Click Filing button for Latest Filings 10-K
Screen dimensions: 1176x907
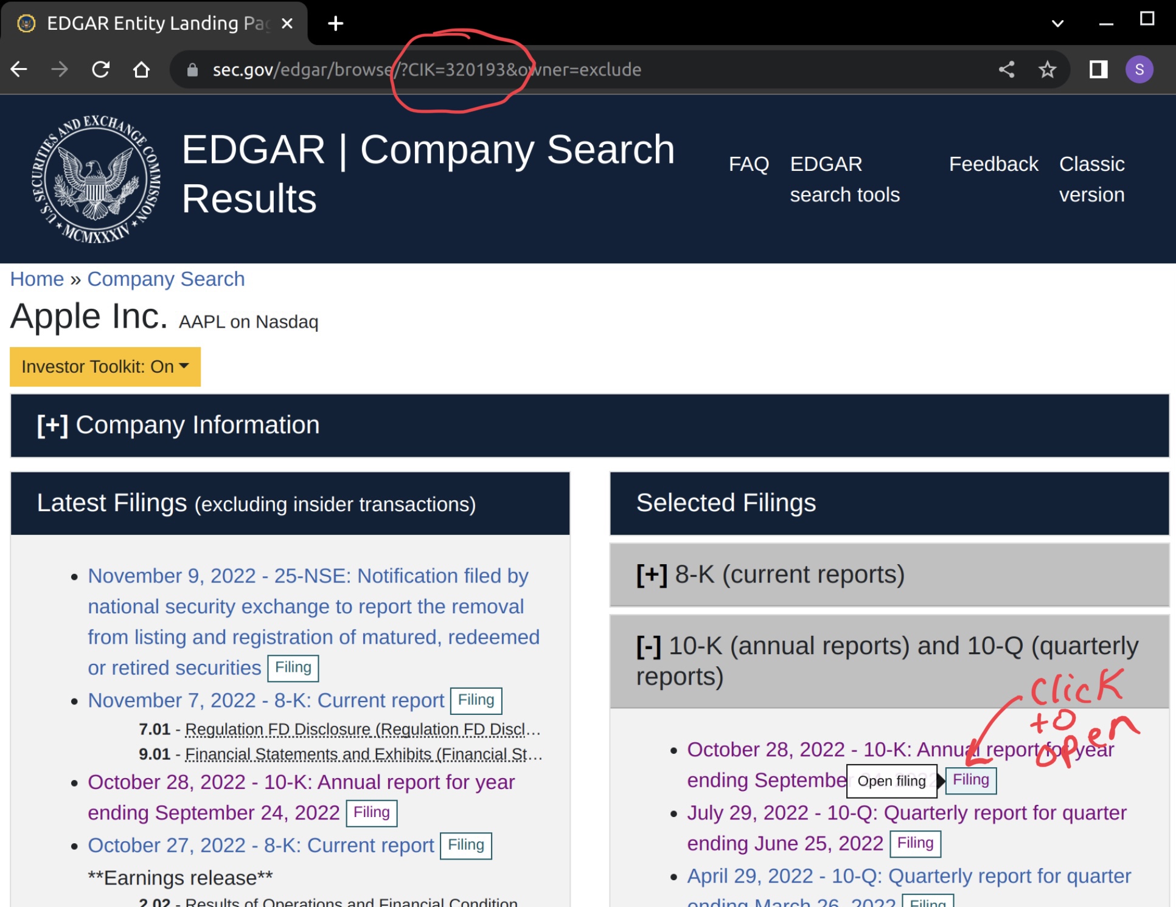pyautogui.click(x=372, y=813)
